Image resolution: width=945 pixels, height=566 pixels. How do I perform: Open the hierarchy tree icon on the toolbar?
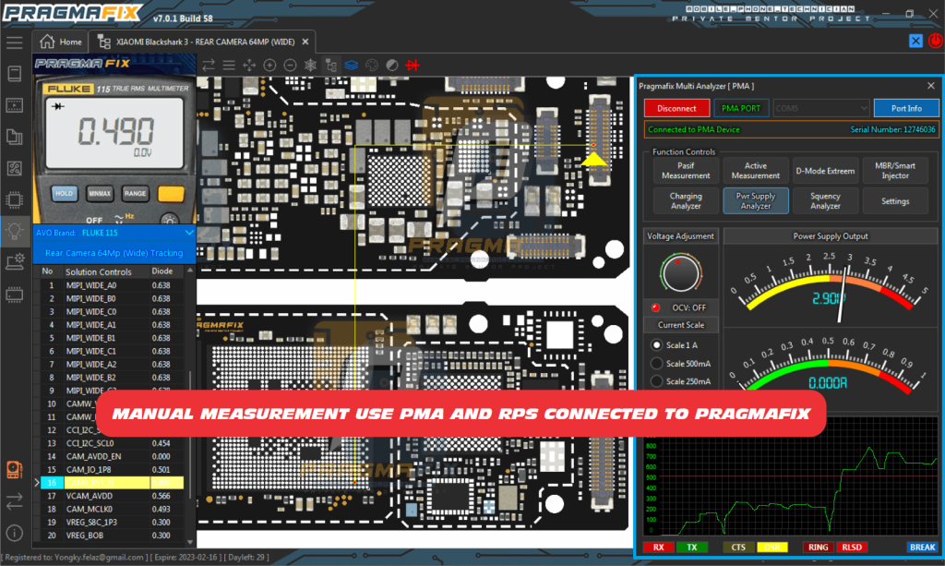click(x=329, y=65)
